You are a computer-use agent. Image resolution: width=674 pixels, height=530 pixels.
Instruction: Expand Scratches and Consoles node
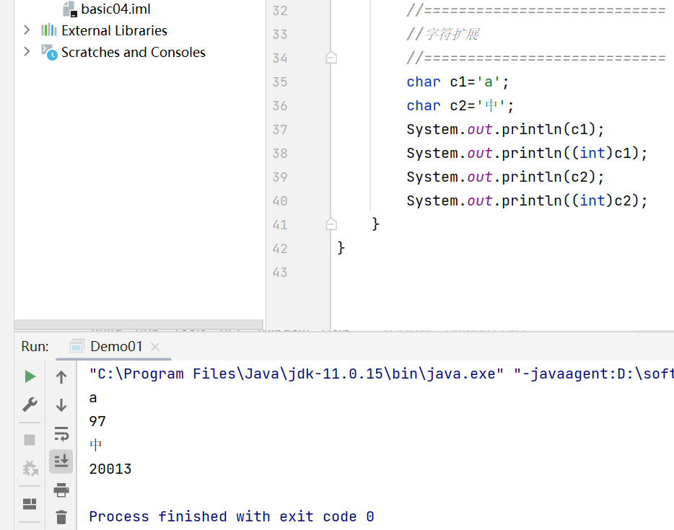coord(27,51)
